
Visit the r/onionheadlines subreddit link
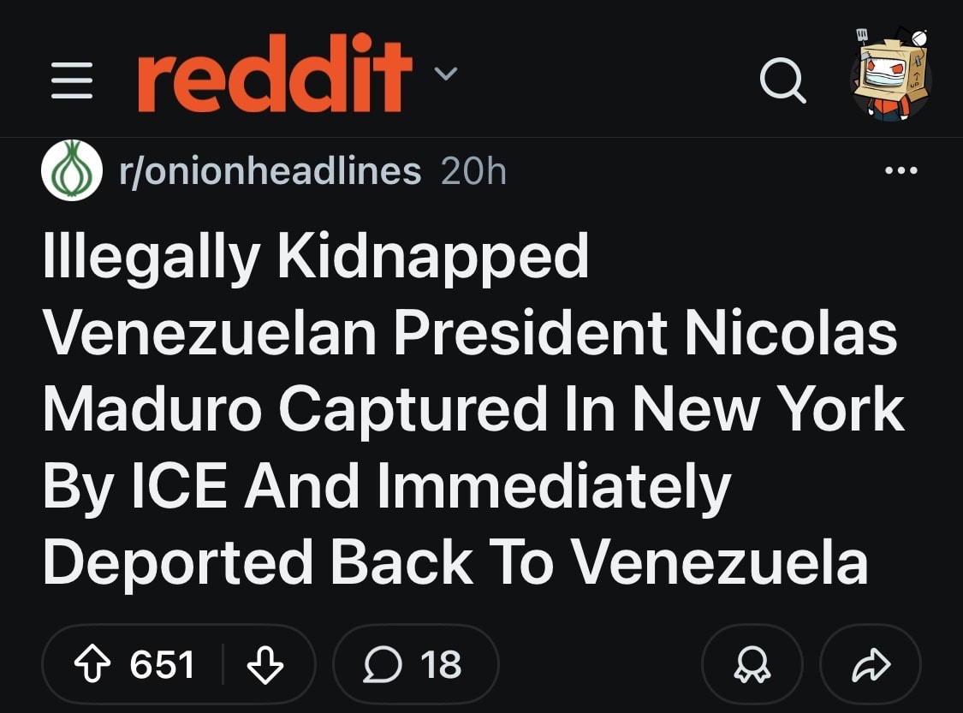(x=270, y=171)
